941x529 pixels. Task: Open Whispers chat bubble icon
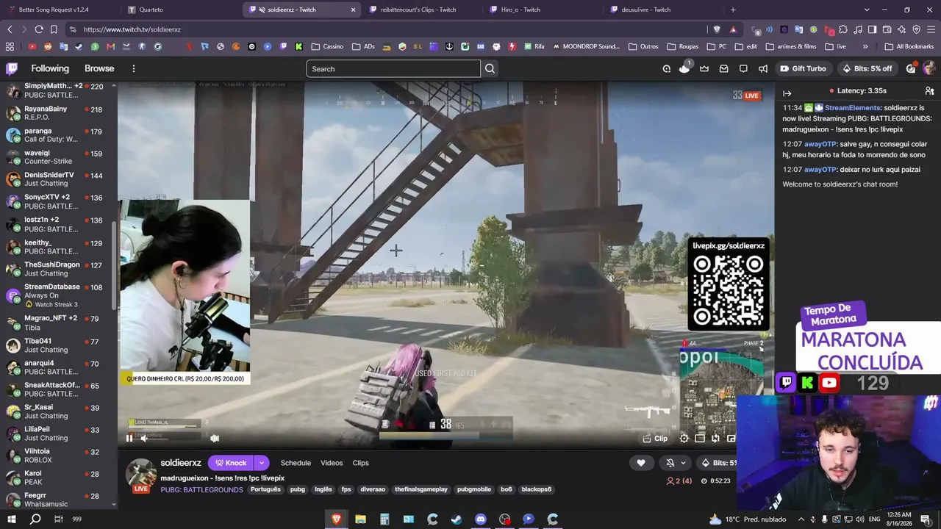(x=743, y=68)
